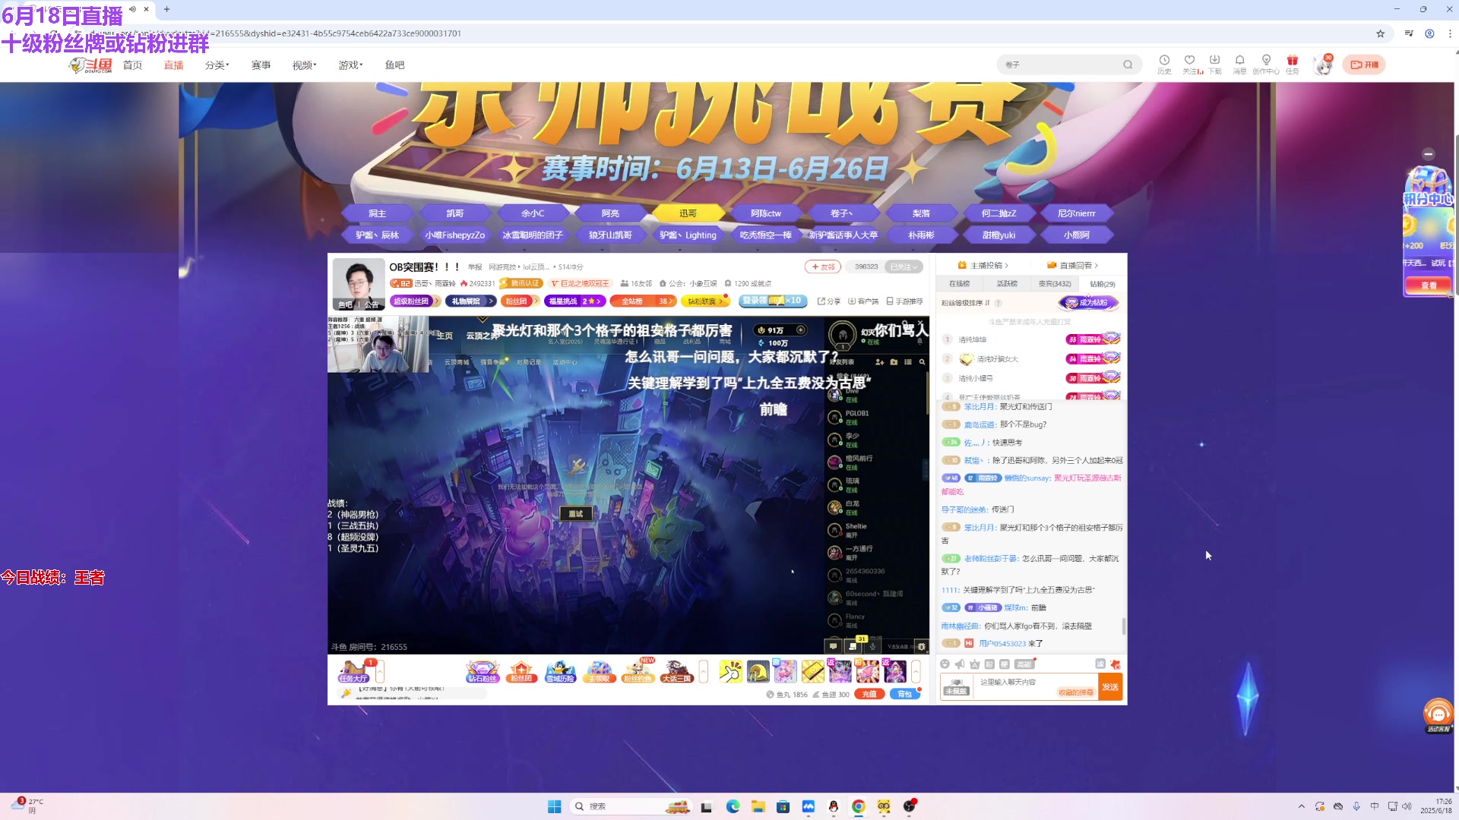Expand the arrow next to 任务大厅
Image resolution: width=1459 pixels, height=820 pixels.
pos(380,671)
